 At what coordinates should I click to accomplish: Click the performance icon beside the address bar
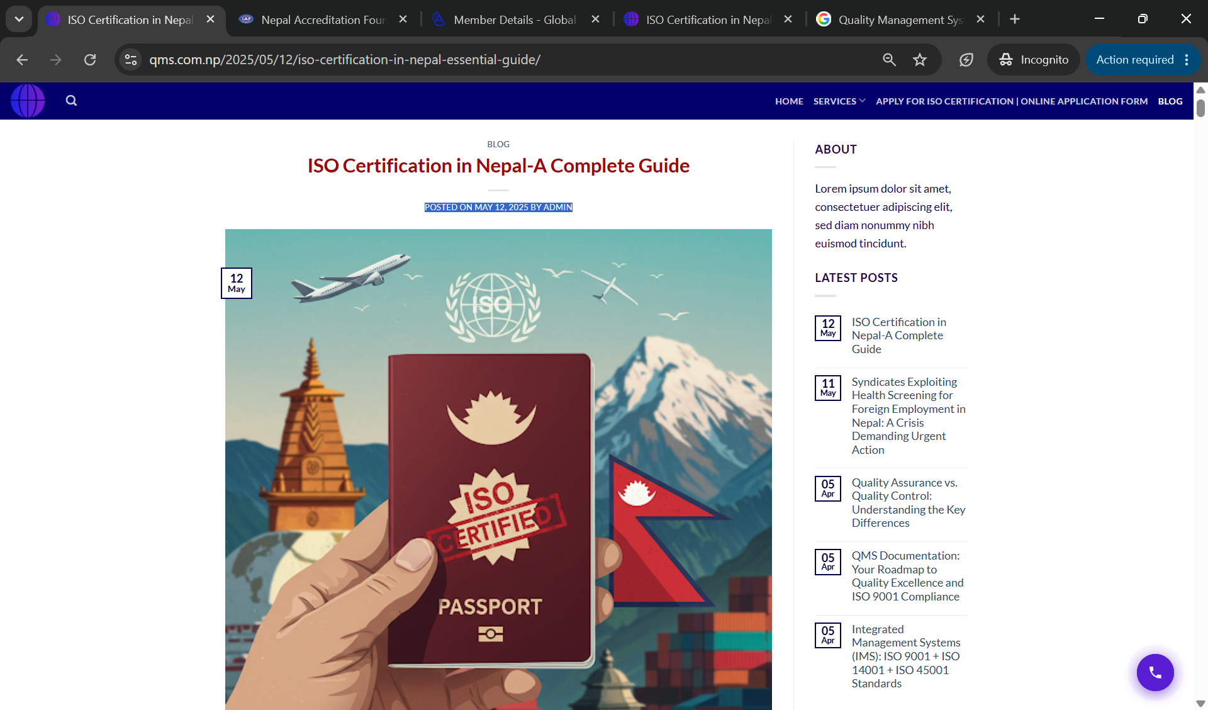point(966,60)
